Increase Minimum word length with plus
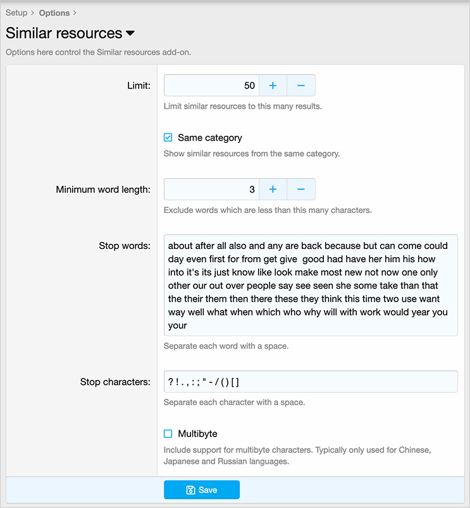The image size is (470, 508). coord(273,189)
